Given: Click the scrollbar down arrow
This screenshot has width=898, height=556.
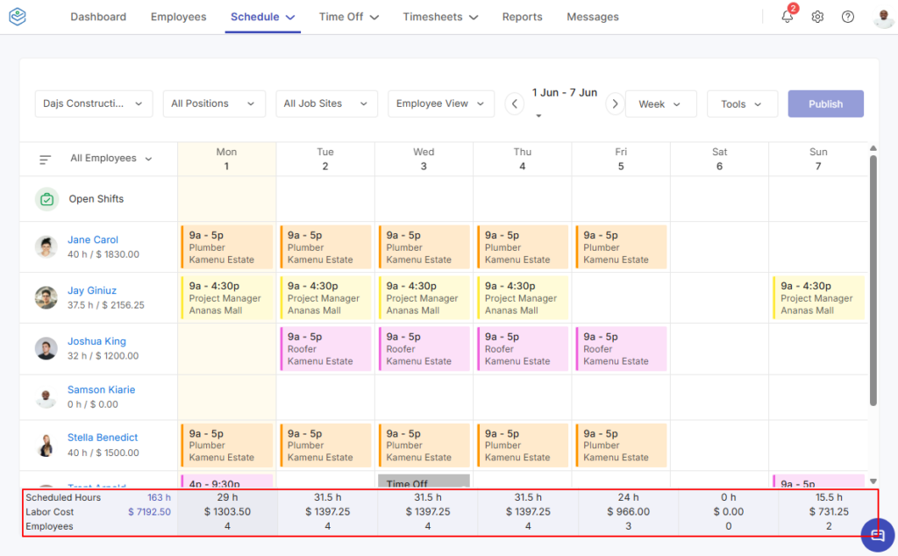Looking at the screenshot, I should tap(873, 481).
